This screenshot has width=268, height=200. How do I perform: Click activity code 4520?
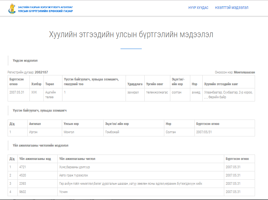coord(23,175)
